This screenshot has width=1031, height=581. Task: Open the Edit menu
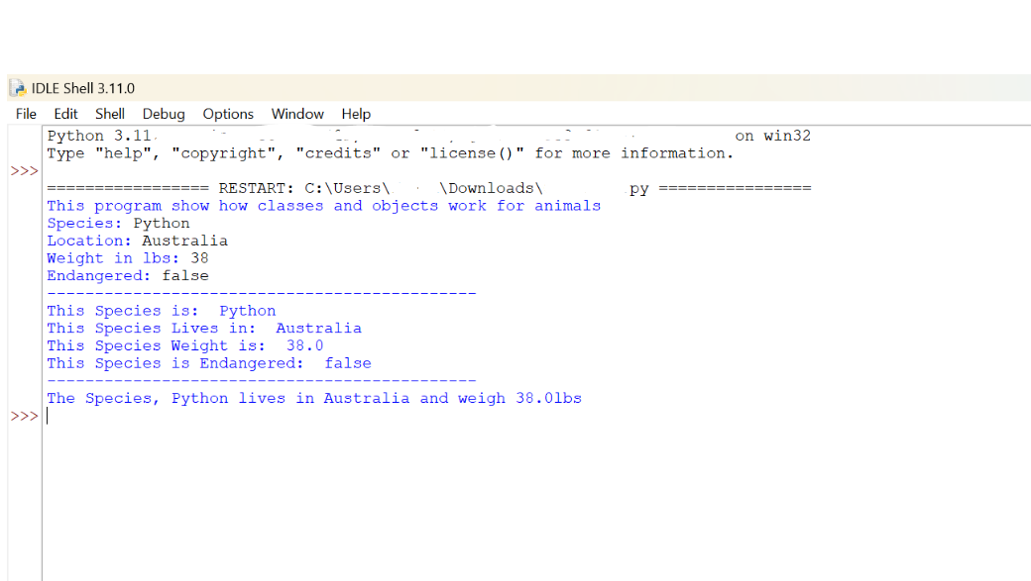click(65, 114)
